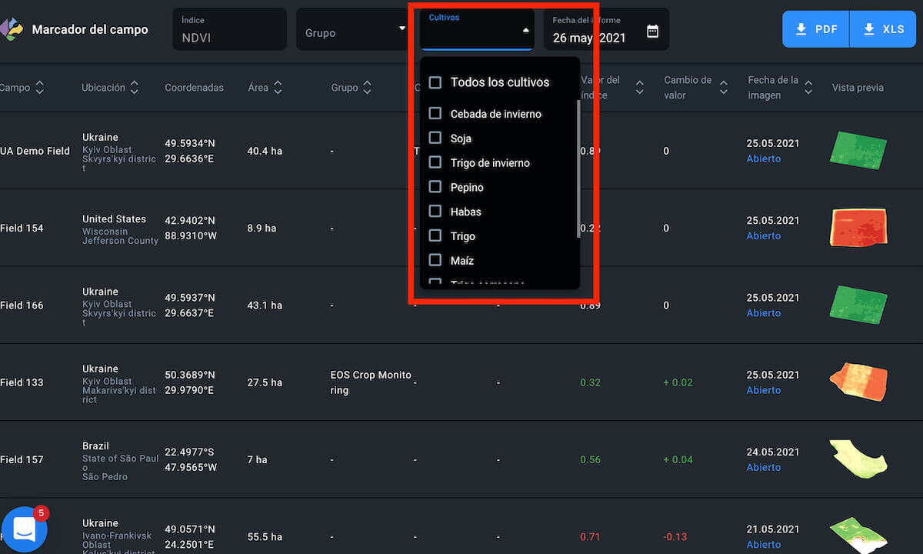923x554 pixels.
Task: Click the calendar icon in report date field
Action: 652,32
